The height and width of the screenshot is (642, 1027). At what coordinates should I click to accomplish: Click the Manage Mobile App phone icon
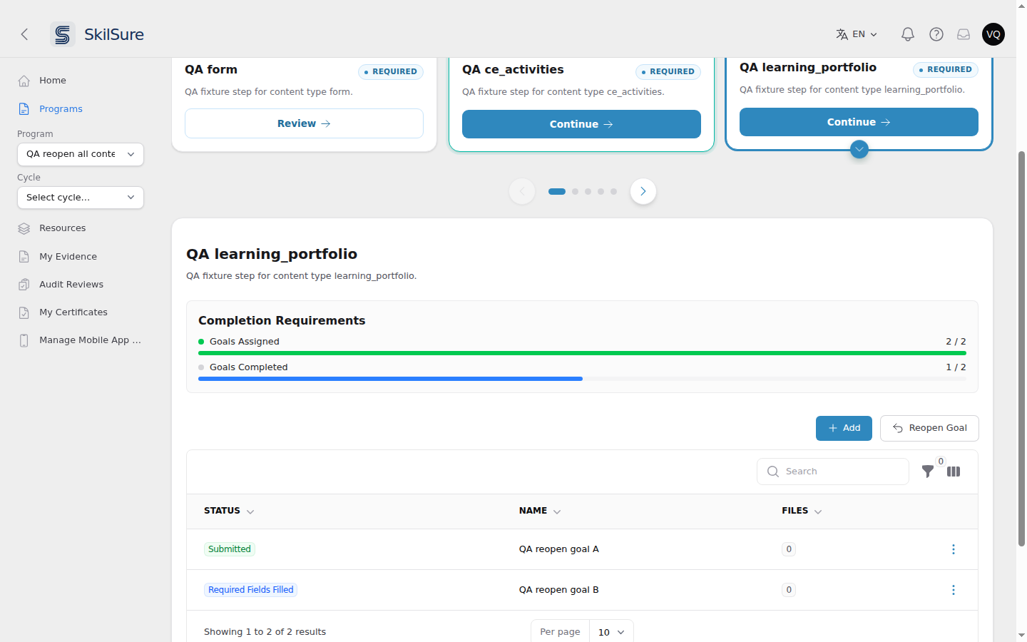pyautogui.click(x=24, y=340)
